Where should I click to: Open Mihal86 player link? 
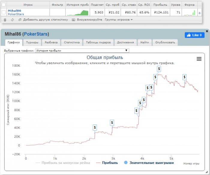(x=14, y=11)
